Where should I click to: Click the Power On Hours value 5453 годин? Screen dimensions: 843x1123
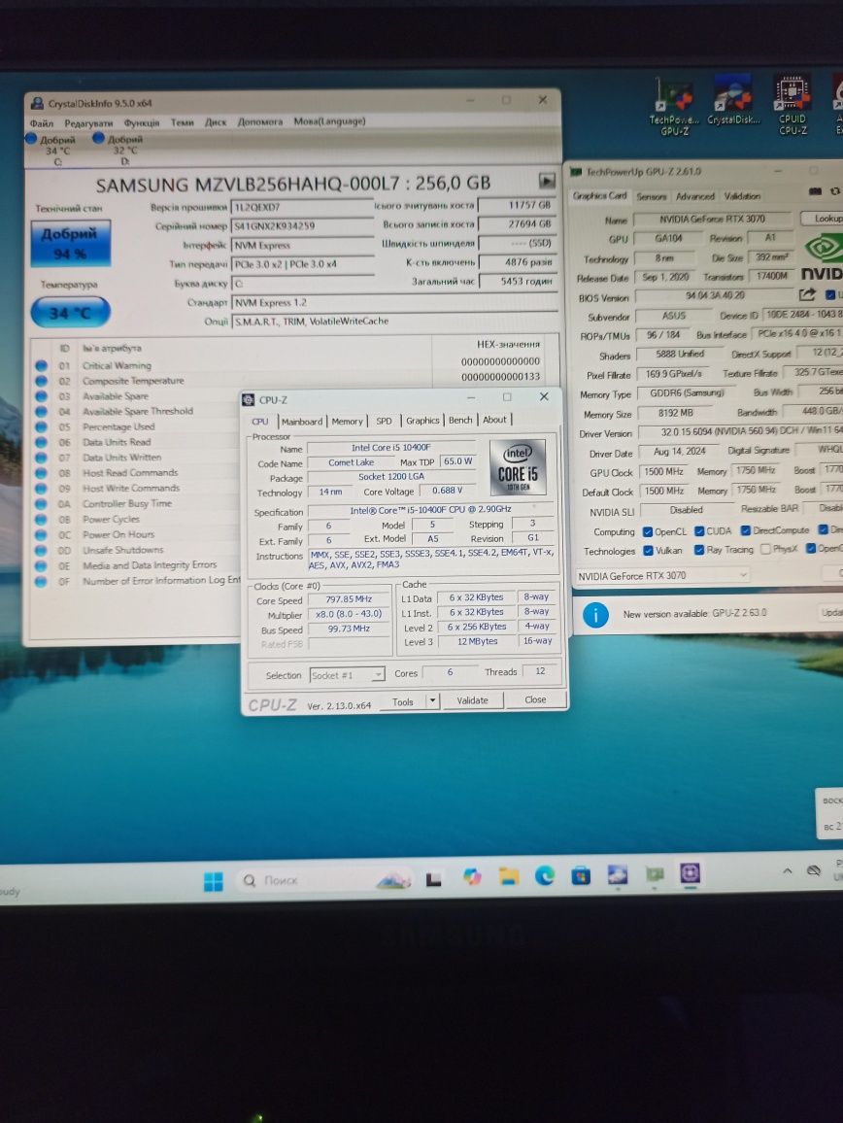518,282
